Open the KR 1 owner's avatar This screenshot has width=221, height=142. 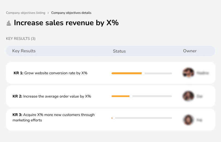click(188, 73)
